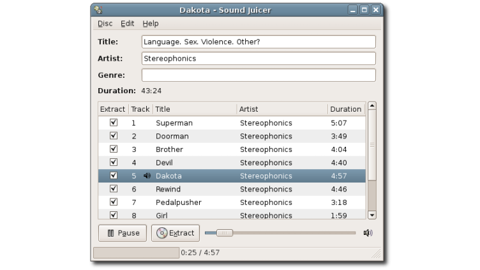Uncheck extract for track 7 Pedalpusher
Viewport: 480px width, 270px height.
point(114,202)
